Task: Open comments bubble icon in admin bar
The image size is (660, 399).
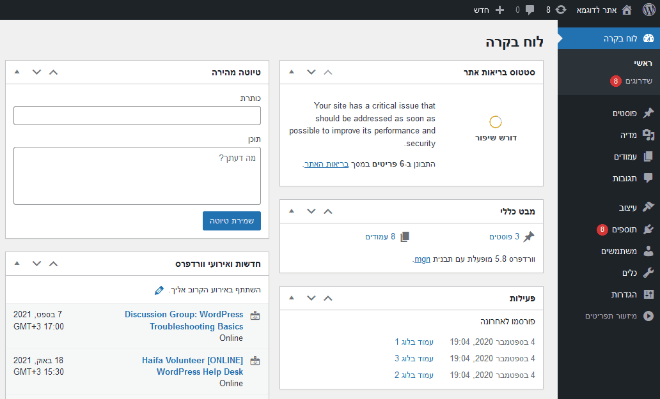Action: [x=530, y=10]
